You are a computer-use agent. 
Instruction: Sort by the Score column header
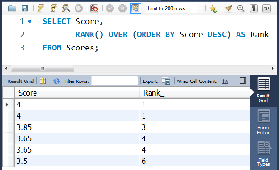point(76,93)
